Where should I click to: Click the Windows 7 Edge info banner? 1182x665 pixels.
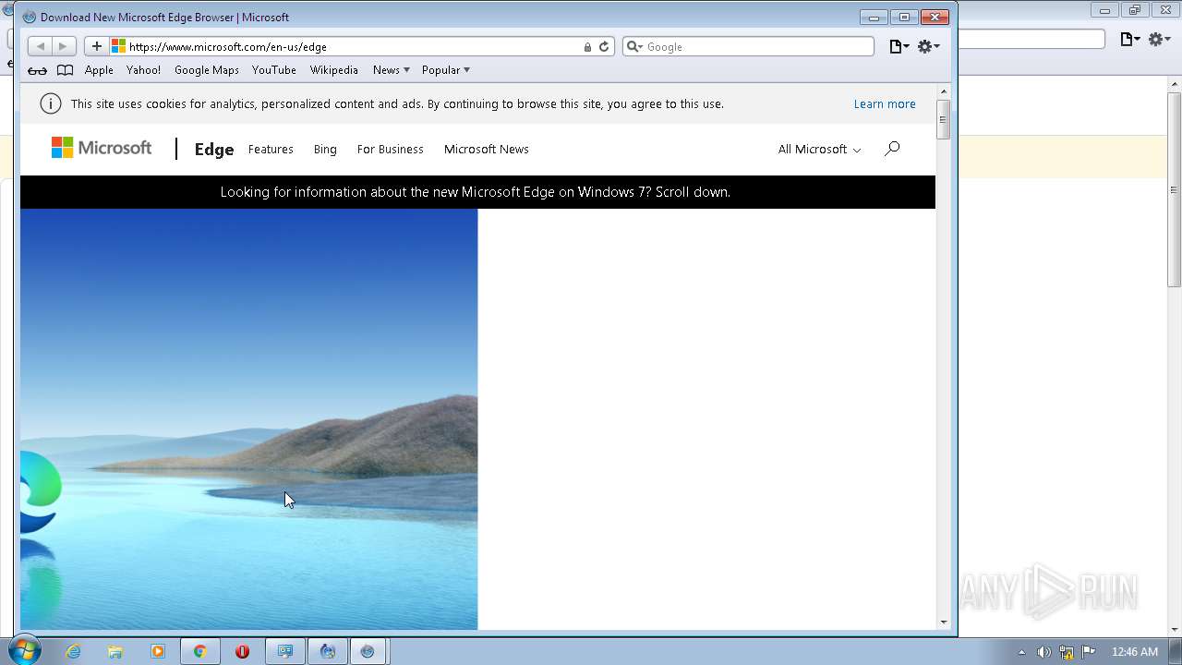(476, 192)
